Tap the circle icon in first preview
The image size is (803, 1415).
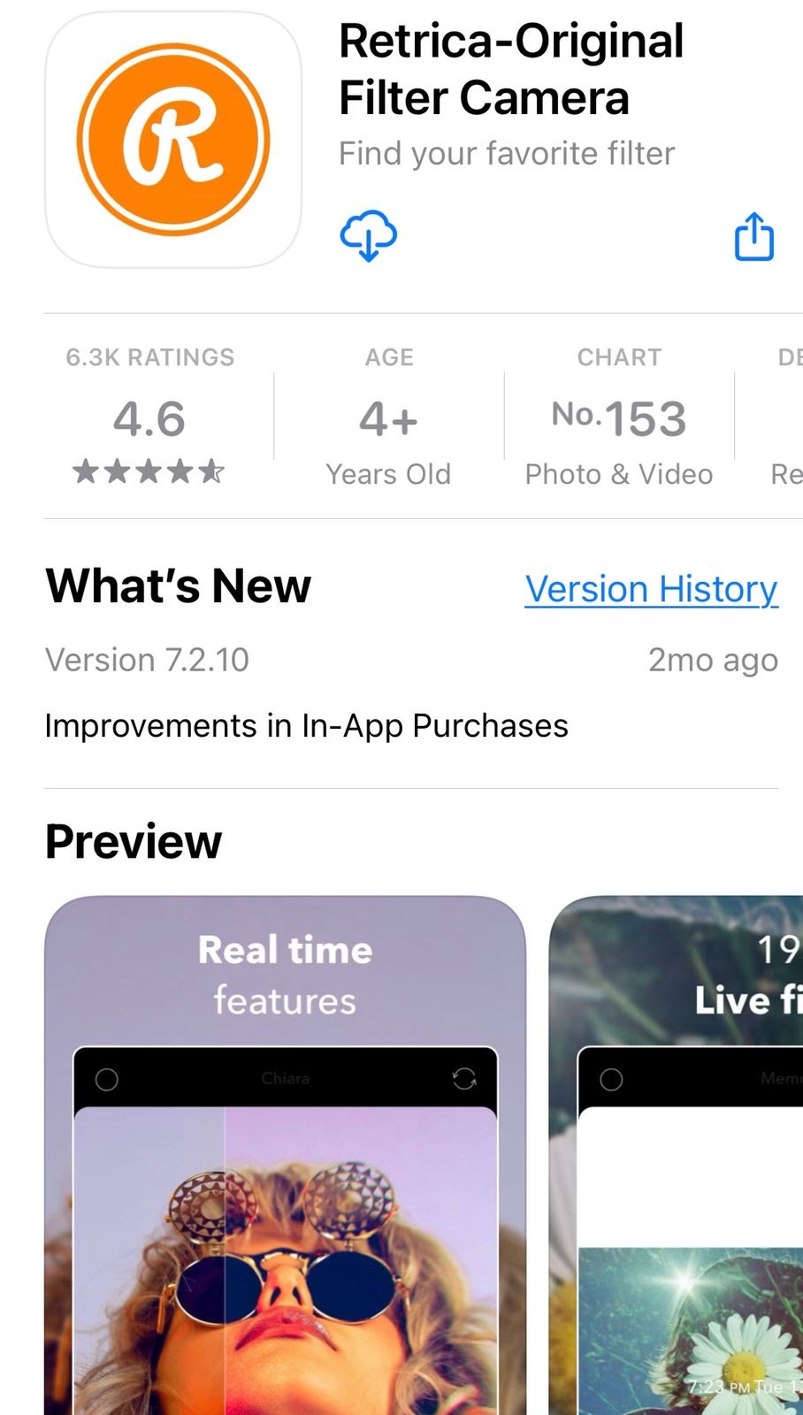pos(107,1079)
